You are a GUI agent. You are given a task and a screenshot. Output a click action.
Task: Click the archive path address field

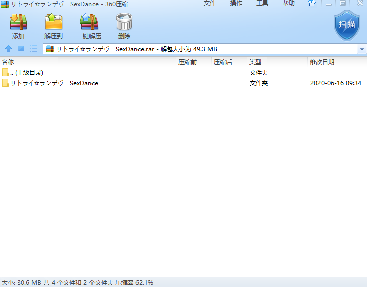[202, 49]
